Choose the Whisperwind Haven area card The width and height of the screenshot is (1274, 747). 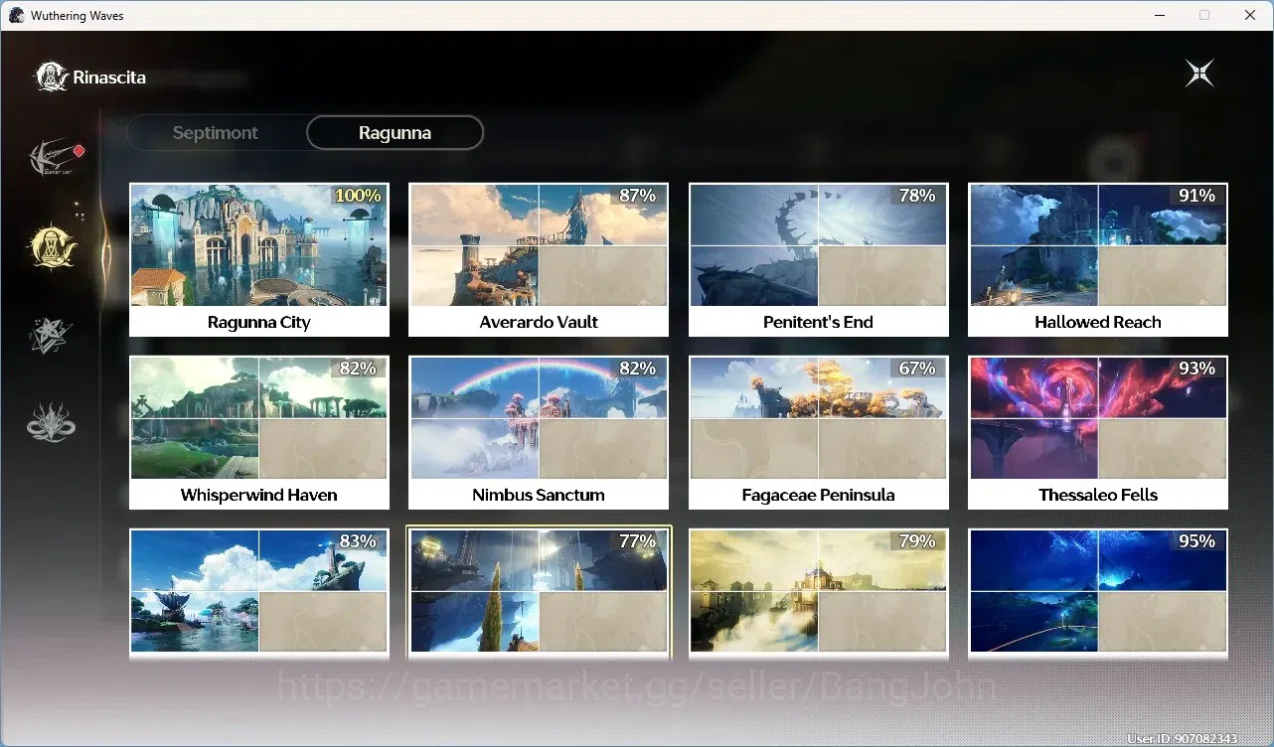click(259, 433)
